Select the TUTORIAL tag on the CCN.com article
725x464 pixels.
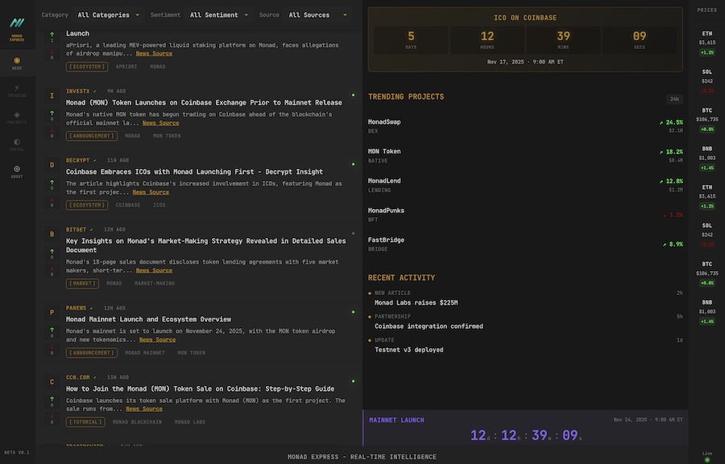point(85,421)
